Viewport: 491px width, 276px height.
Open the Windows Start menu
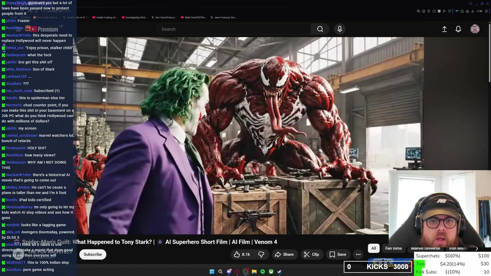pos(212,271)
